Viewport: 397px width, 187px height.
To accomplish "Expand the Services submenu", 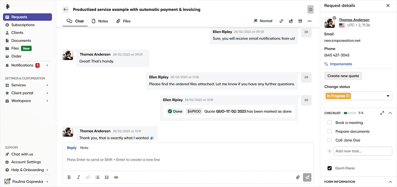I will [47, 85].
